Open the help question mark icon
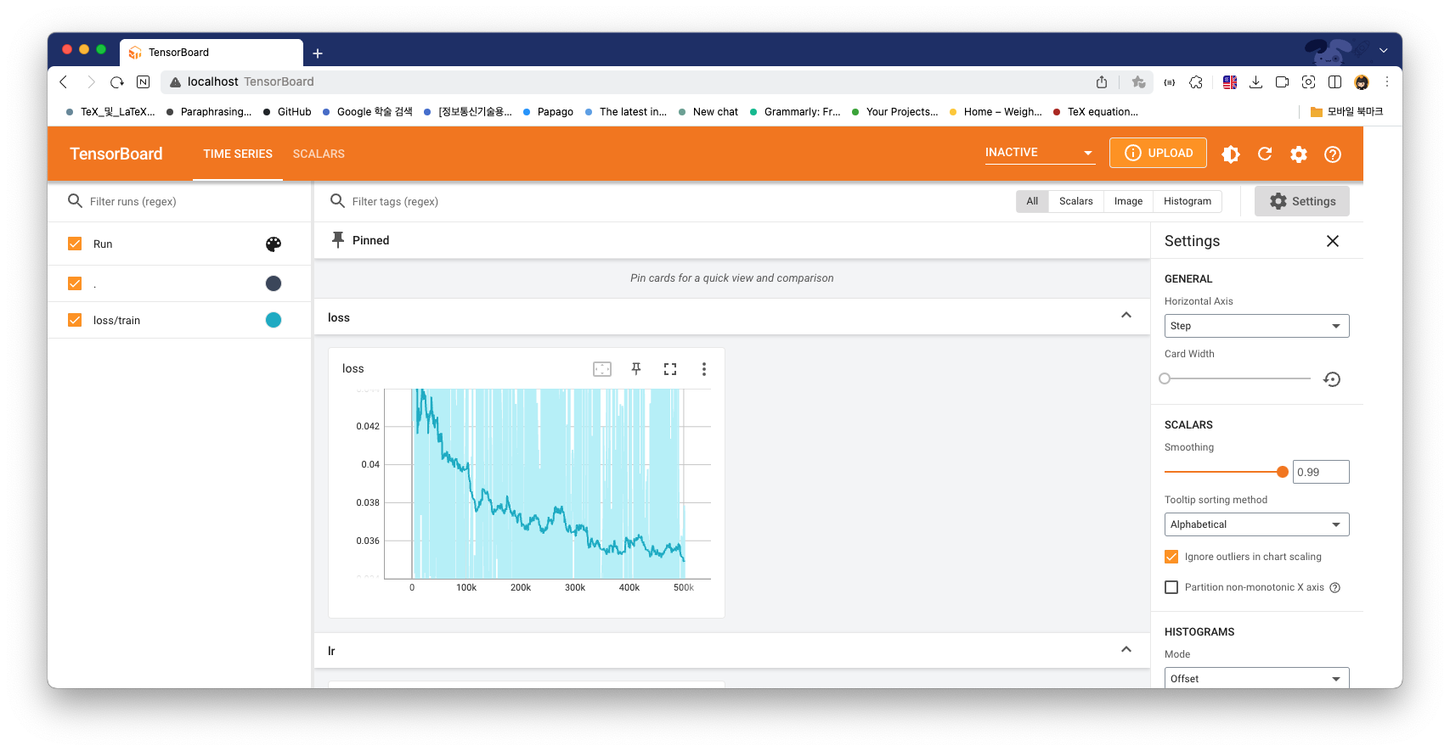Screen dimensions: 1450x751 (x=1333, y=154)
